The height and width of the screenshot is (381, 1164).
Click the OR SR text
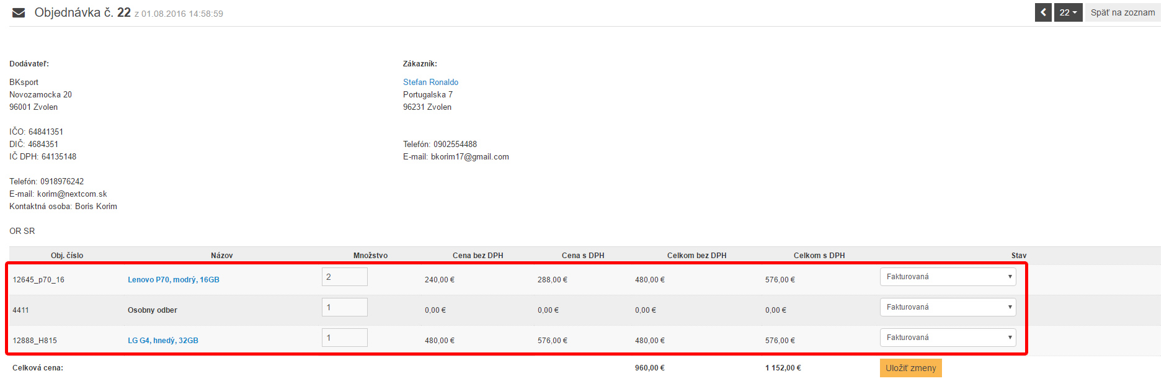pos(22,231)
